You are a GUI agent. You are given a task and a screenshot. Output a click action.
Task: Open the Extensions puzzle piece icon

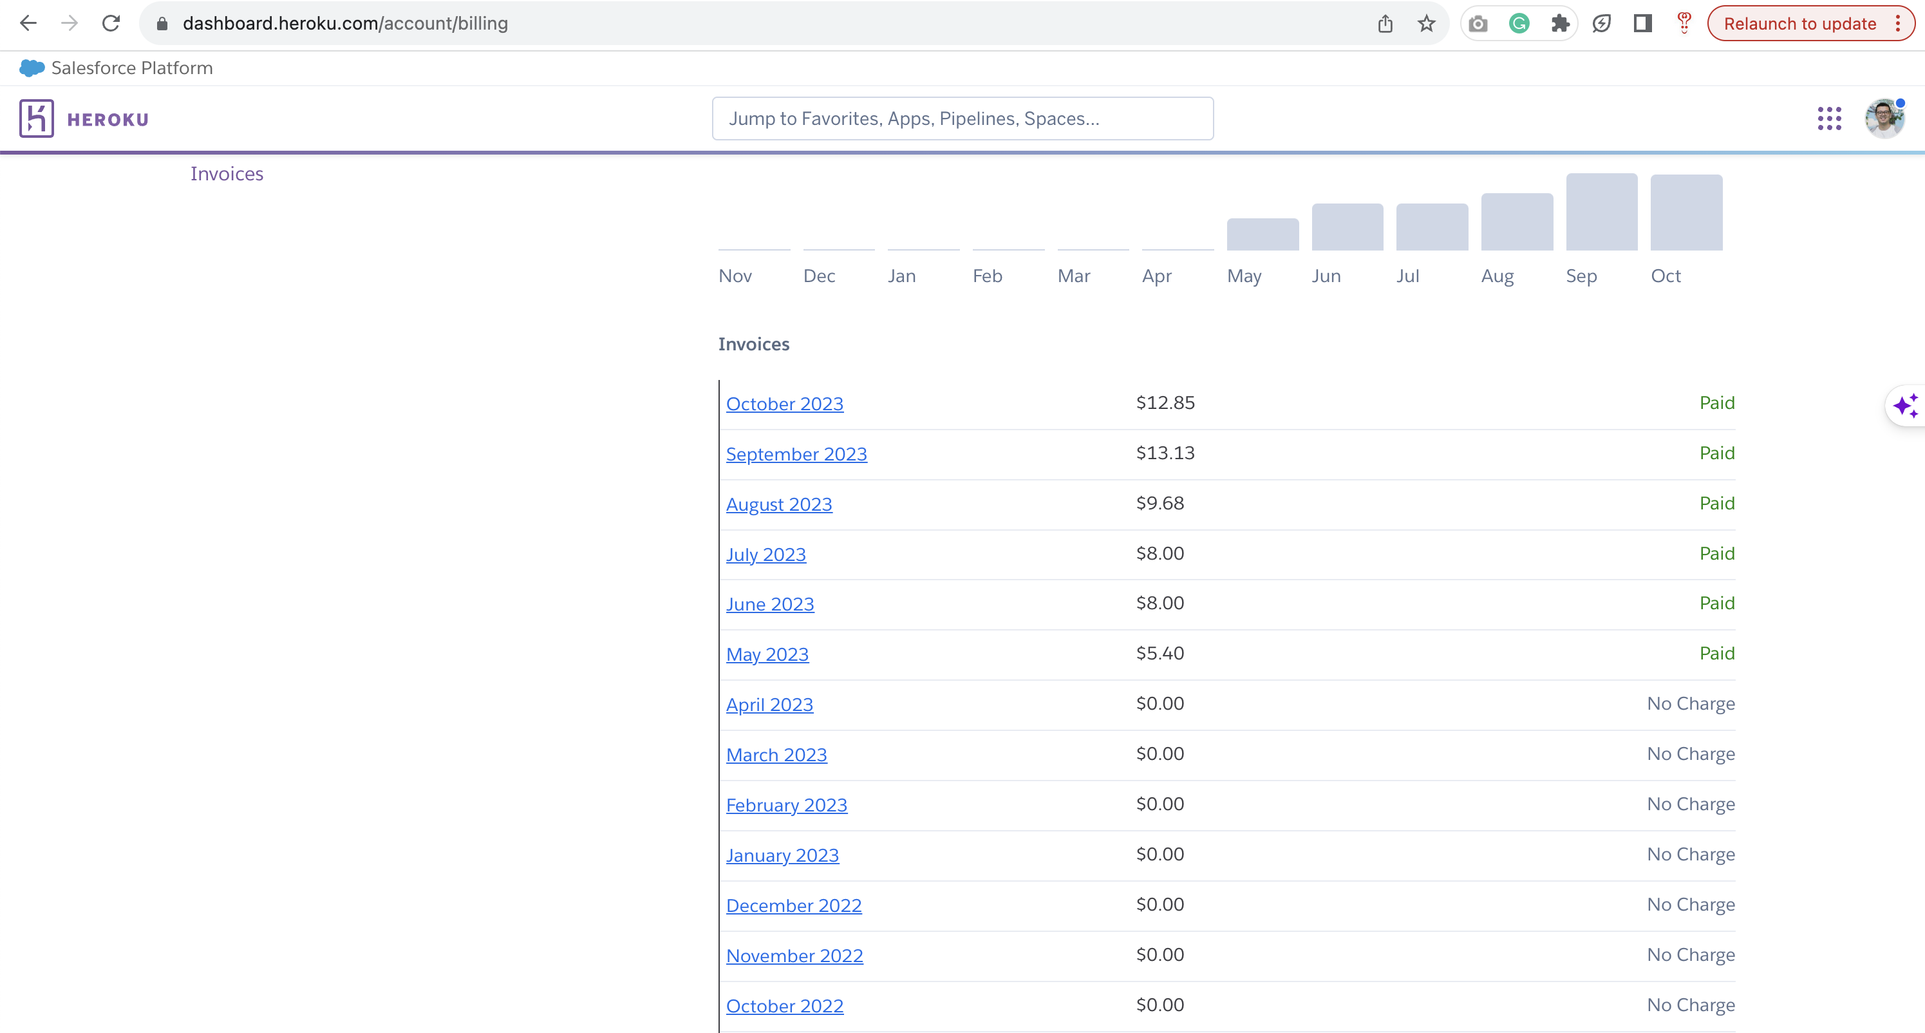pyautogui.click(x=1559, y=24)
